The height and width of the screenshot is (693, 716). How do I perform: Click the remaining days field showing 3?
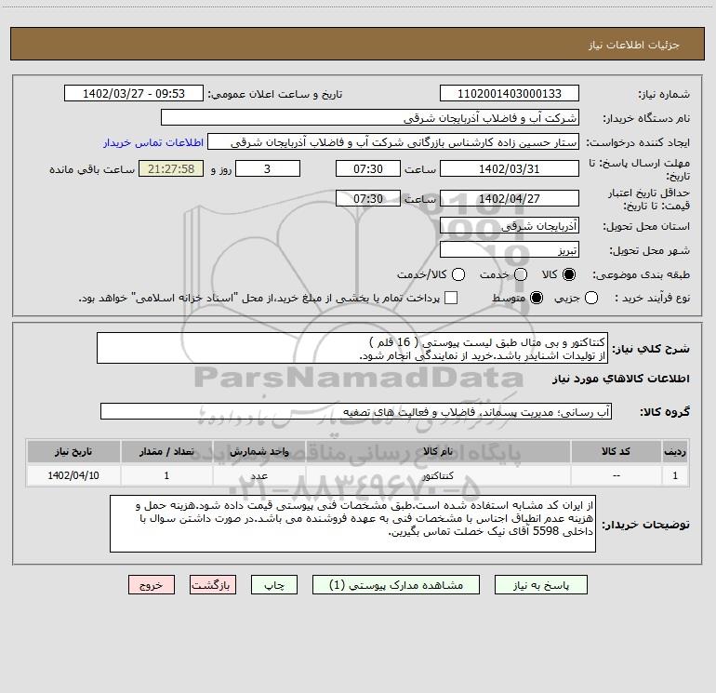click(268, 168)
